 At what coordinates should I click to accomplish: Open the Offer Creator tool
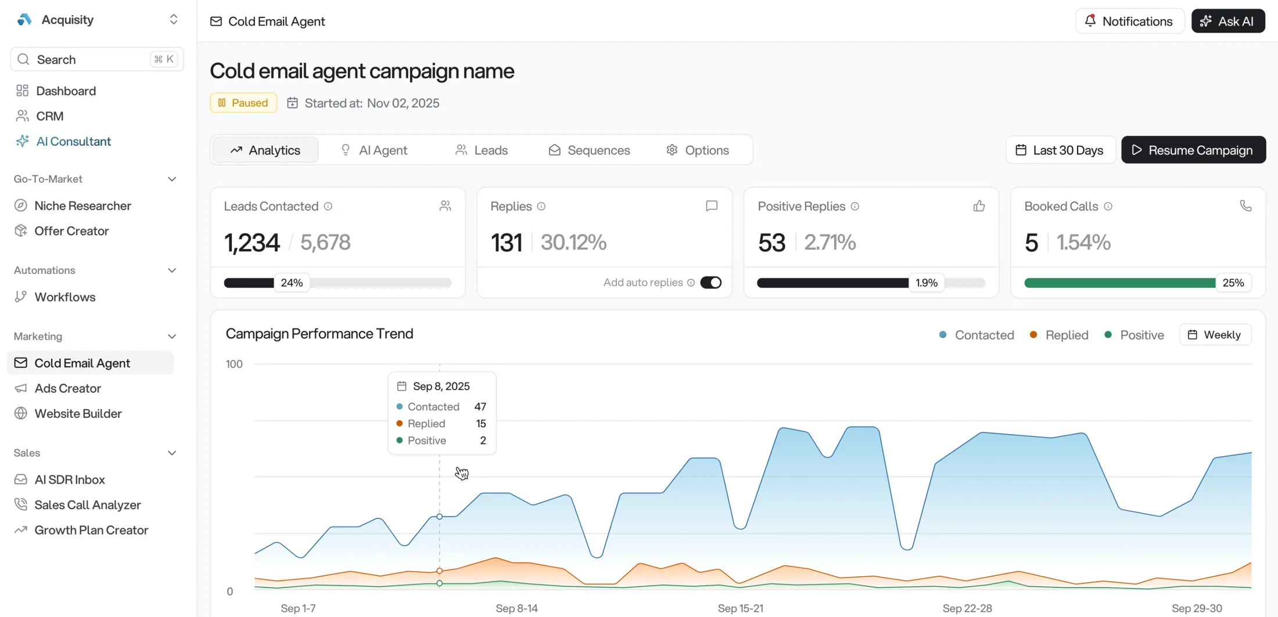71,230
